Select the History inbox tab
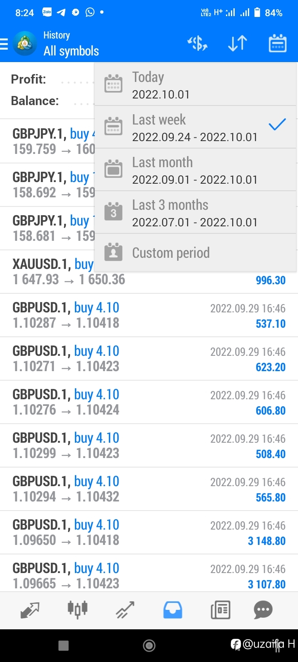 (173, 610)
